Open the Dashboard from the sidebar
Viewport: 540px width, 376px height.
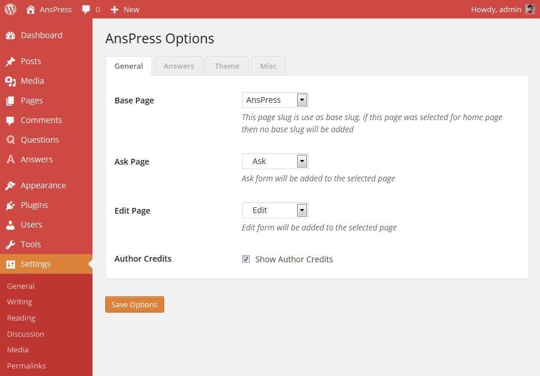point(12,35)
